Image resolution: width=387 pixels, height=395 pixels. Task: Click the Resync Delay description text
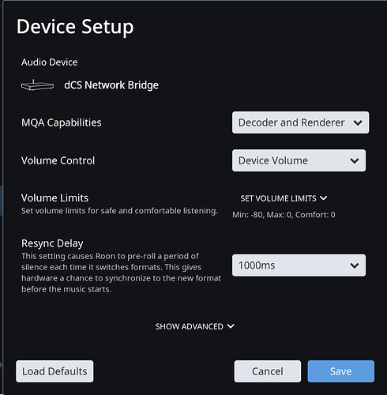(121, 273)
